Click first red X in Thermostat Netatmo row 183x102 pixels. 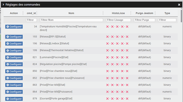tap(107, 50)
